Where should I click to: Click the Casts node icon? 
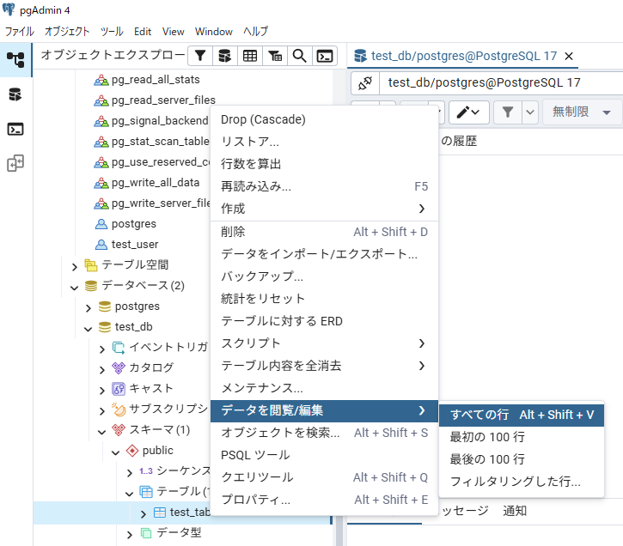tap(119, 389)
